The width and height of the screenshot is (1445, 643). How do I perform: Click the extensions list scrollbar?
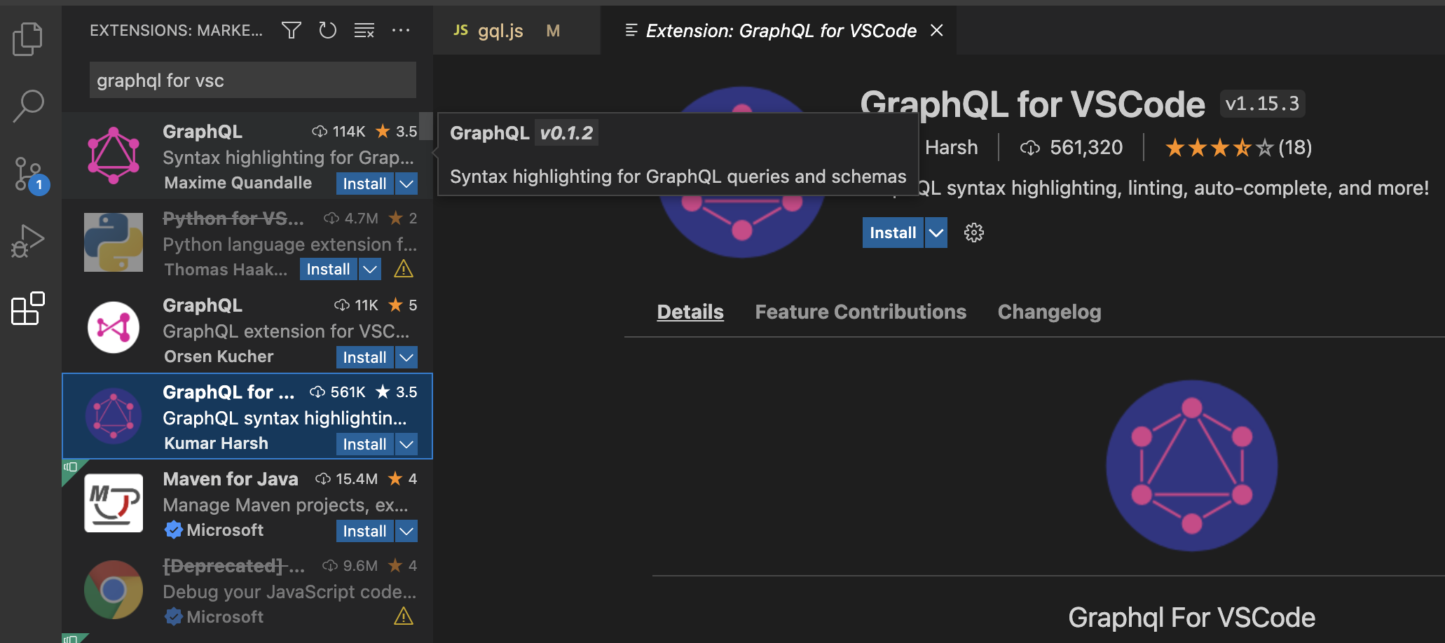pos(425,126)
